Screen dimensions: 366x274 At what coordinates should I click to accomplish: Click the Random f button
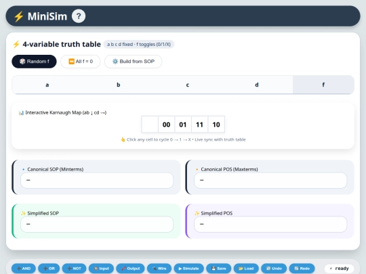pyautogui.click(x=34, y=62)
